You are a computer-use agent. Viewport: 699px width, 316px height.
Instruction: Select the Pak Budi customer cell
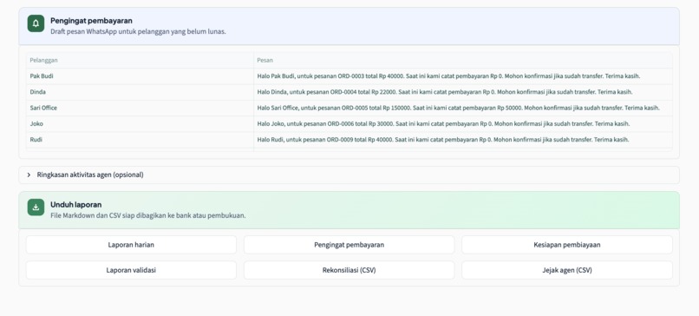click(x=140, y=76)
